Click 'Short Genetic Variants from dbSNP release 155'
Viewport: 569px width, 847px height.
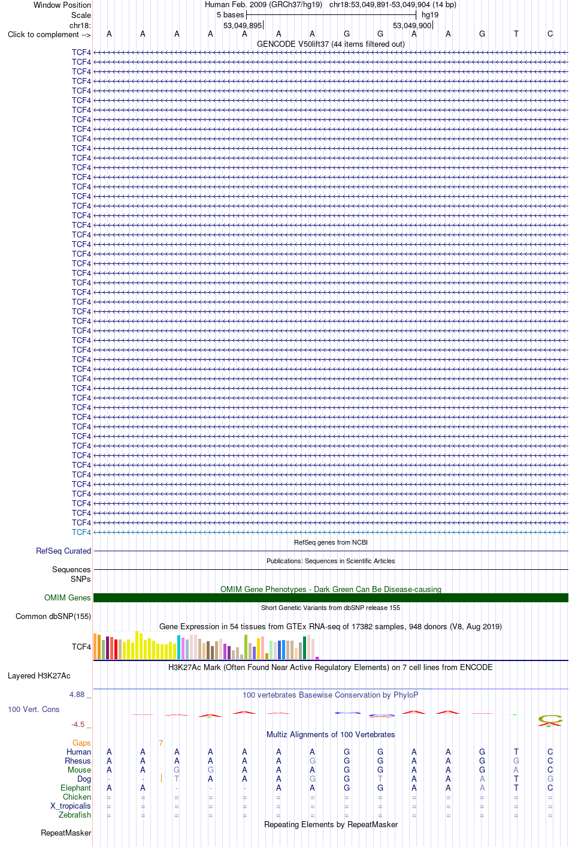click(331, 608)
